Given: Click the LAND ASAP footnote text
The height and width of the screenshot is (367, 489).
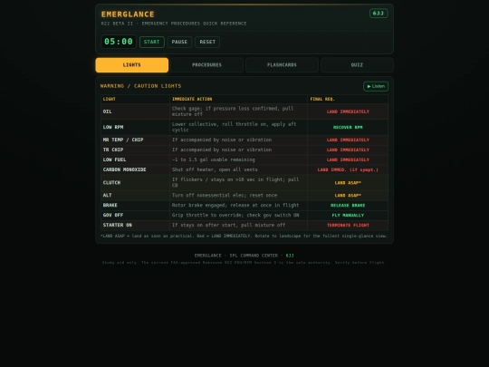Looking at the screenshot, I should click(244, 236).
